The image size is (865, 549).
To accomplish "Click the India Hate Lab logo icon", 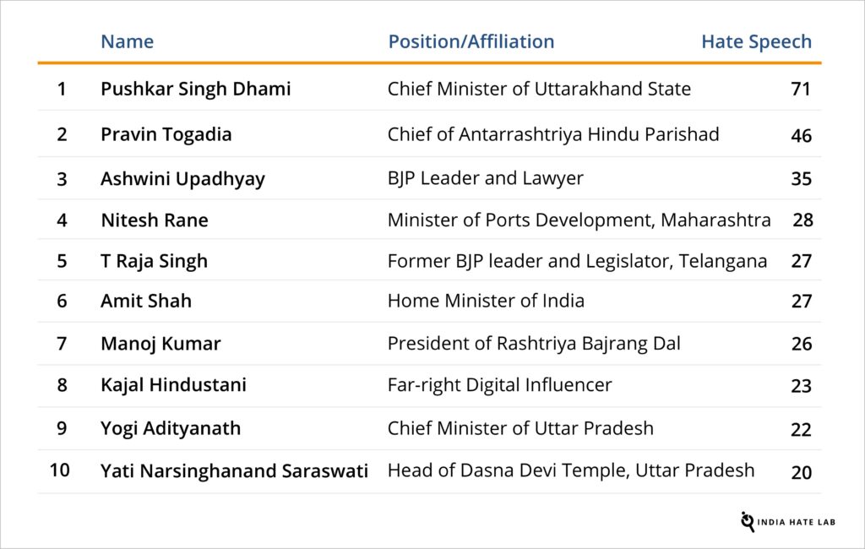I will coord(748,521).
